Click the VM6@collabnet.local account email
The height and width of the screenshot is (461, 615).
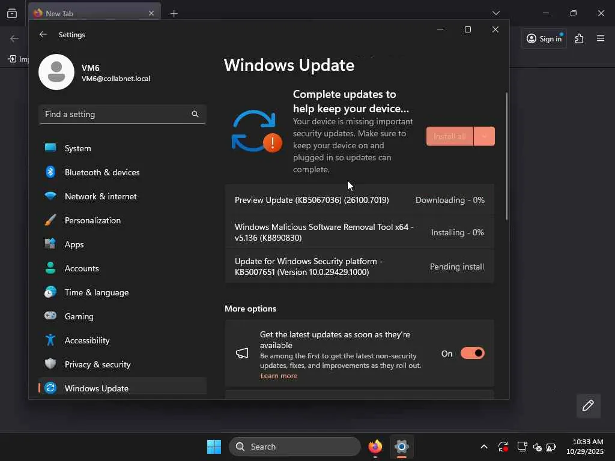coord(116,79)
